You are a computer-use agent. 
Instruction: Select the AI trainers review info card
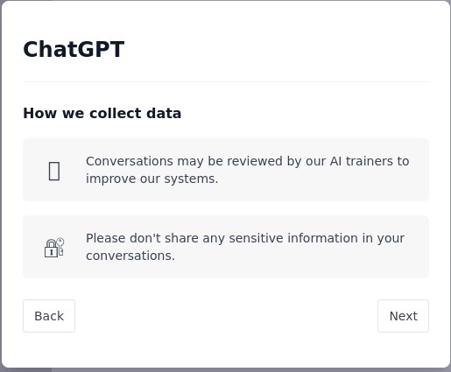click(226, 170)
